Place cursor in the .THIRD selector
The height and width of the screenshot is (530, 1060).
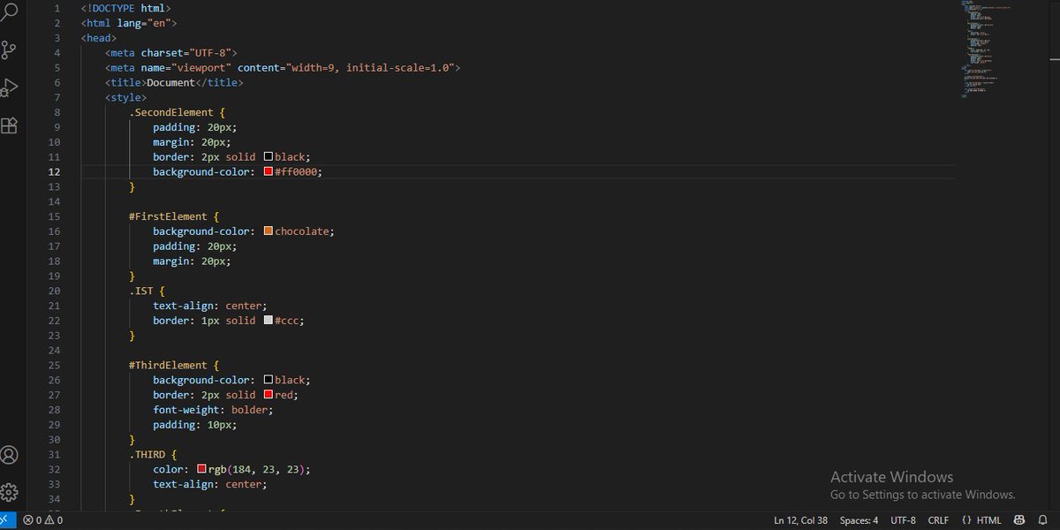pos(147,454)
